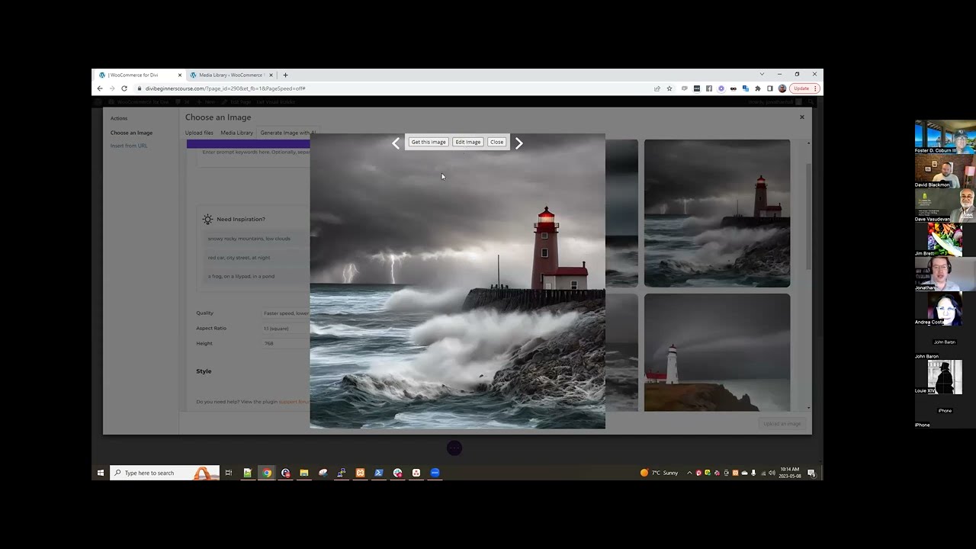Open a new browser tab
This screenshot has width=976, height=549.
[x=285, y=75]
